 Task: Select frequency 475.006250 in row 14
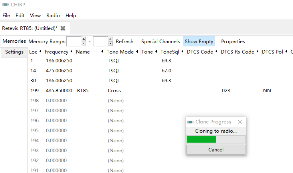(x=59, y=71)
